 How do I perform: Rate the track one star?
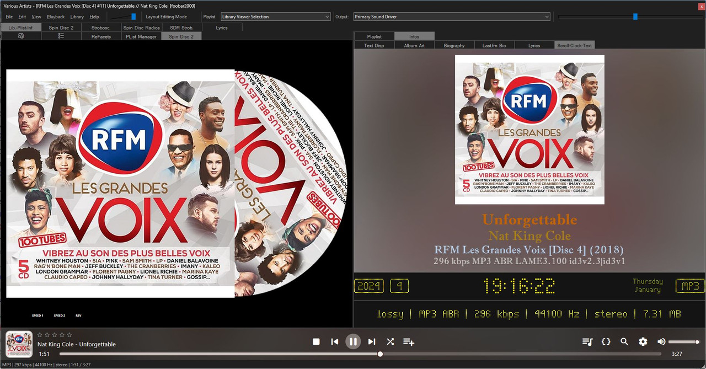pyautogui.click(x=40, y=335)
